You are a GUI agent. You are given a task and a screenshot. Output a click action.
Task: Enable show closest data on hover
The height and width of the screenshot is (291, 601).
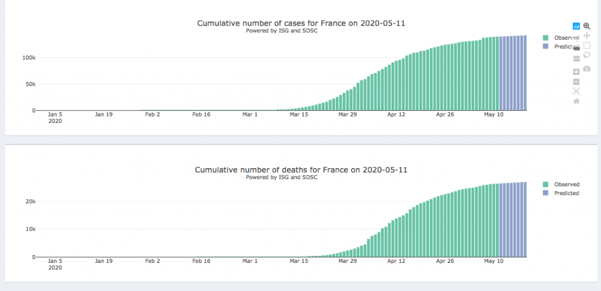click(576, 48)
